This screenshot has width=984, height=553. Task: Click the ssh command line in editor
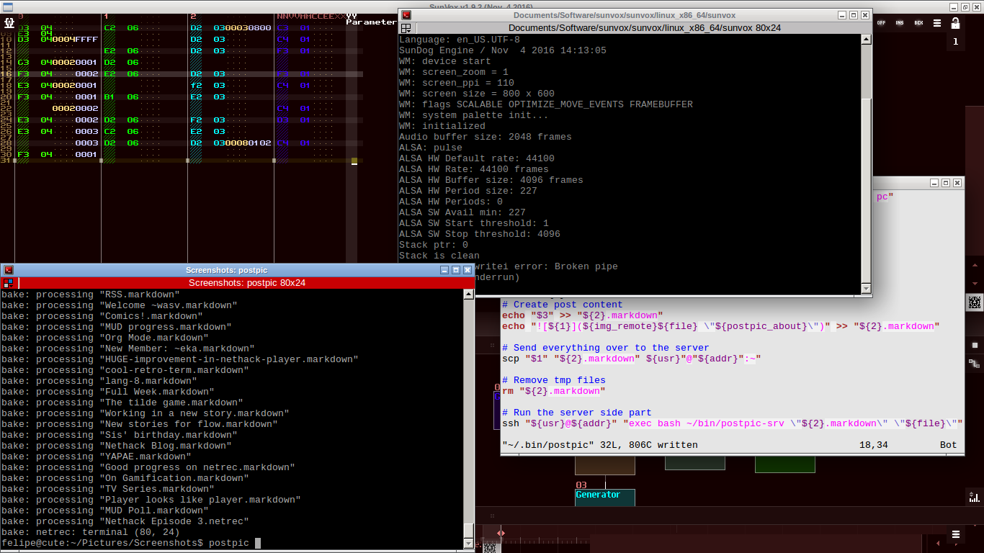click(733, 423)
